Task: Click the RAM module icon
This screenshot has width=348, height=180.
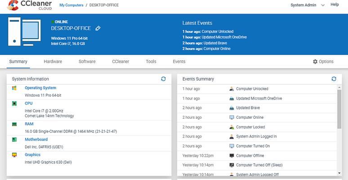Action: tap(14, 124)
